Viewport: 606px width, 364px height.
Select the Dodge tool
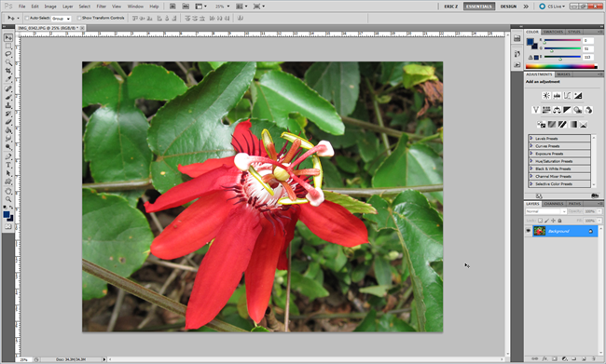[x=8, y=147]
